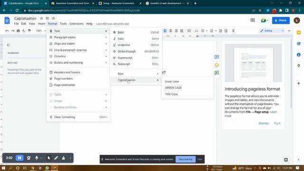Click Stop sharing button

[x=185, y=159]
